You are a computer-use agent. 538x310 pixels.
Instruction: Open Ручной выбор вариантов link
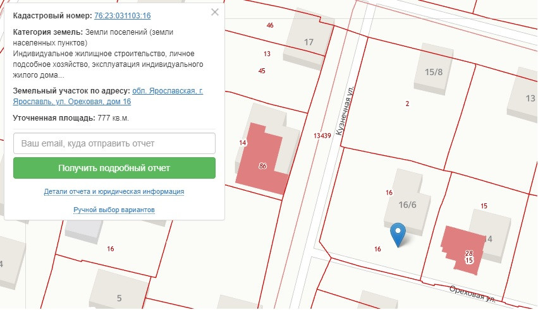coord(114,210)
